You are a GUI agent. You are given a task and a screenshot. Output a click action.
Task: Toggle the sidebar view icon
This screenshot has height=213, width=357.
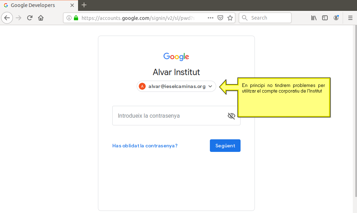325,18
